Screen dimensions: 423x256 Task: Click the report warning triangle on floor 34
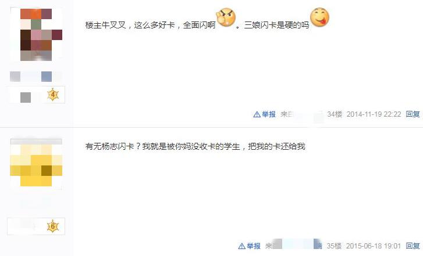257,114
